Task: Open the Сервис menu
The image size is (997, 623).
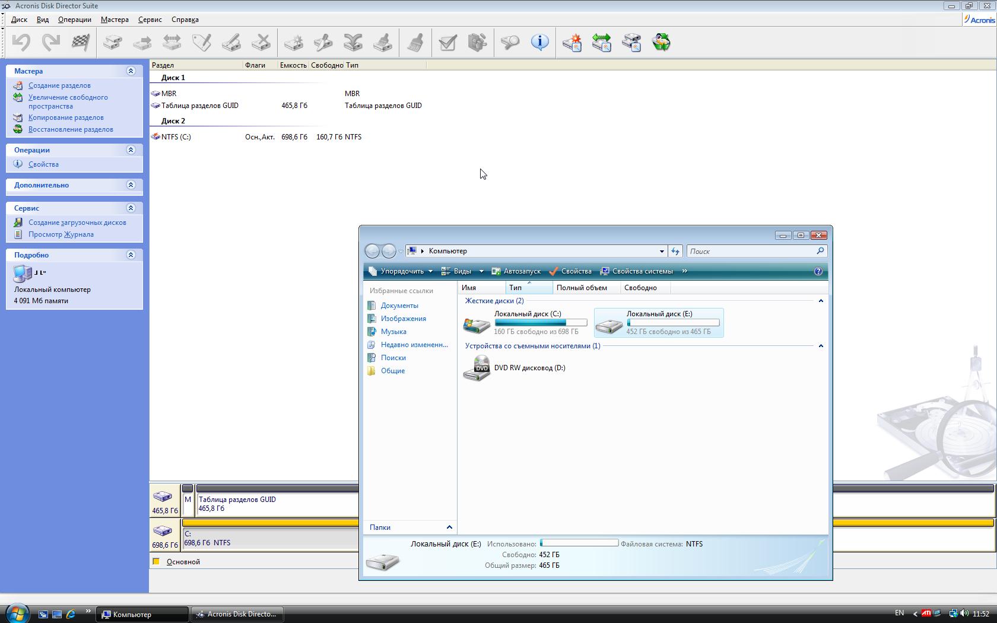Action: coord(150,20)
